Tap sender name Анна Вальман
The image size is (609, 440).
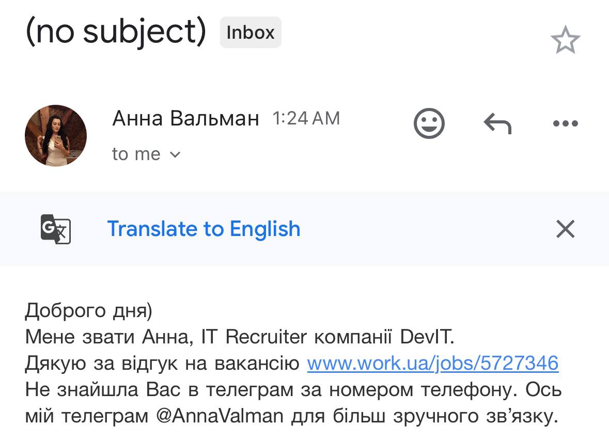(x=185, y=119)
